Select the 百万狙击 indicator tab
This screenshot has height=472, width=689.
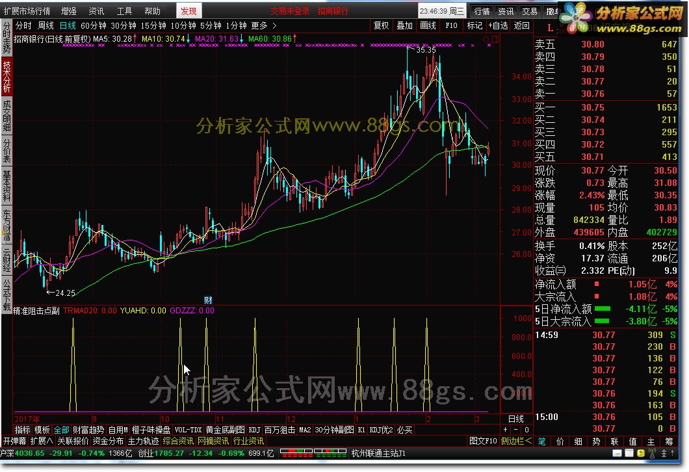click(x=279, y=430)
